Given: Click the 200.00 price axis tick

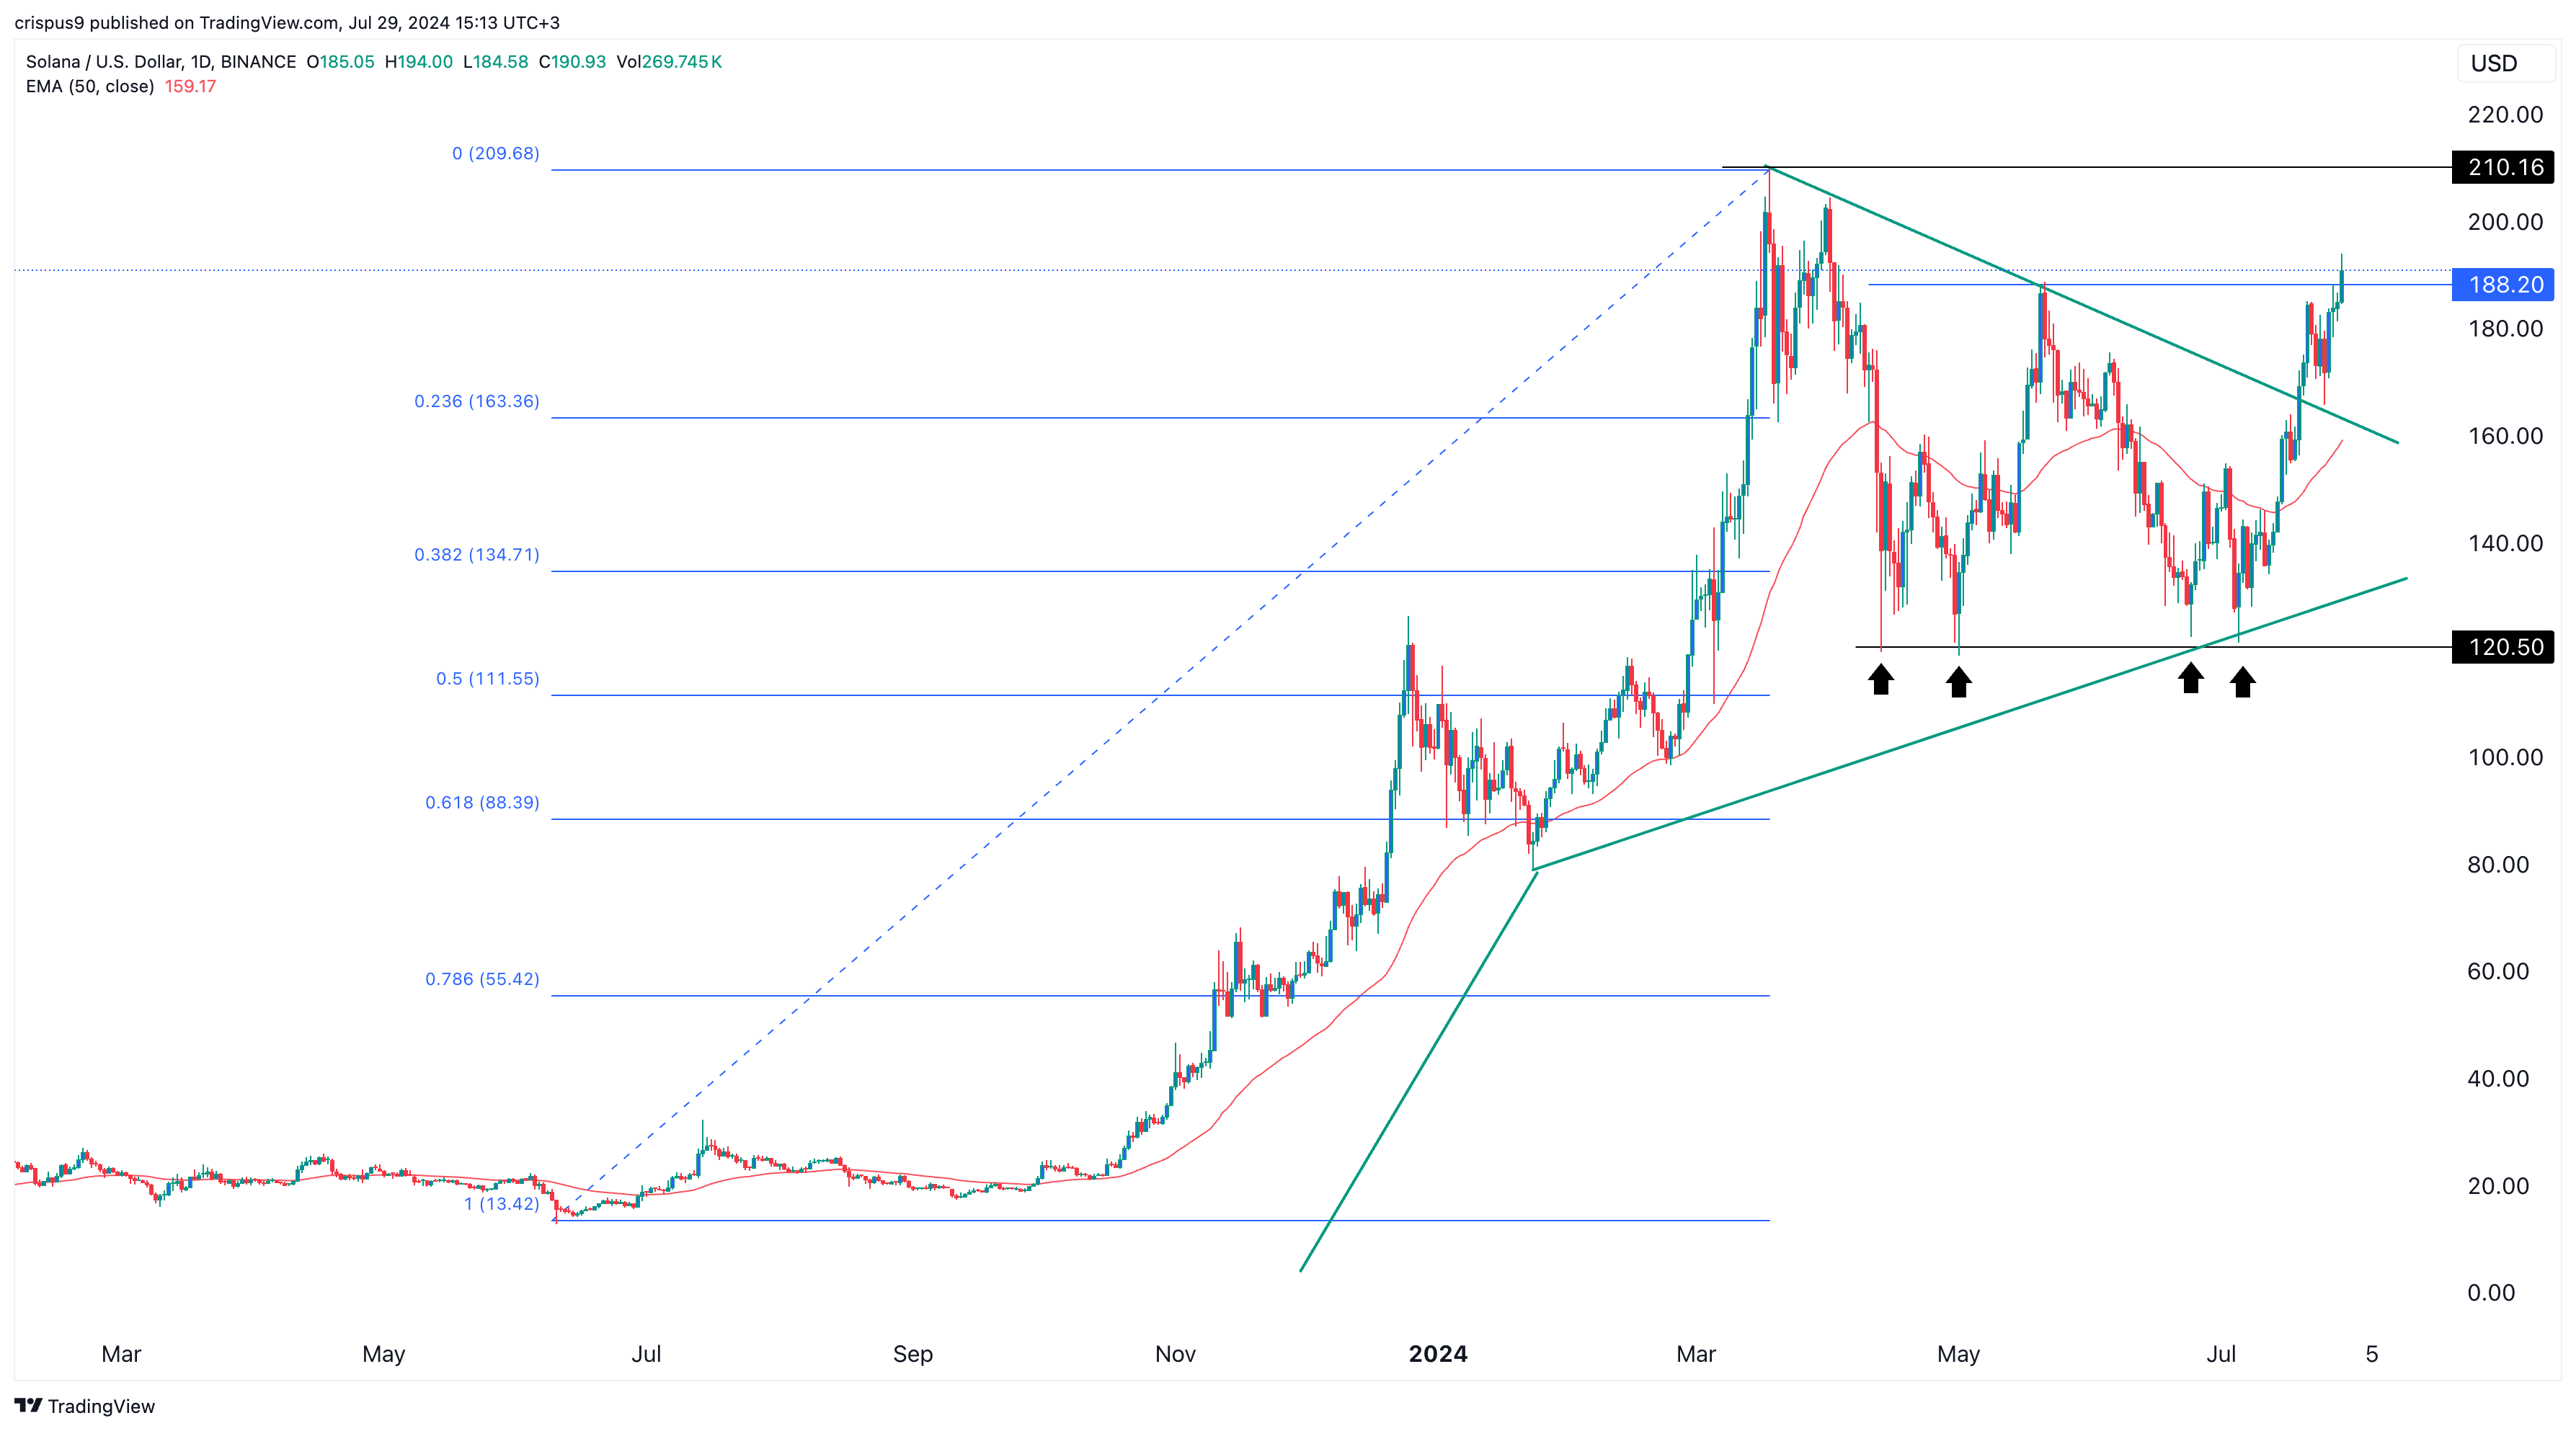Looking at the screenshot, I should pos(2505,221).
